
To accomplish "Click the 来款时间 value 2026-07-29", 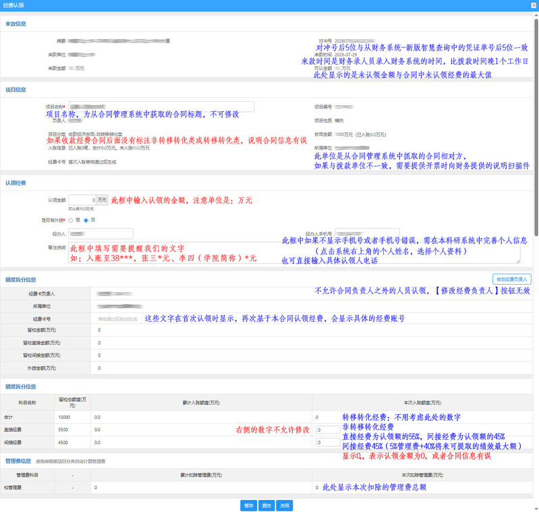I will coord(346,55).
